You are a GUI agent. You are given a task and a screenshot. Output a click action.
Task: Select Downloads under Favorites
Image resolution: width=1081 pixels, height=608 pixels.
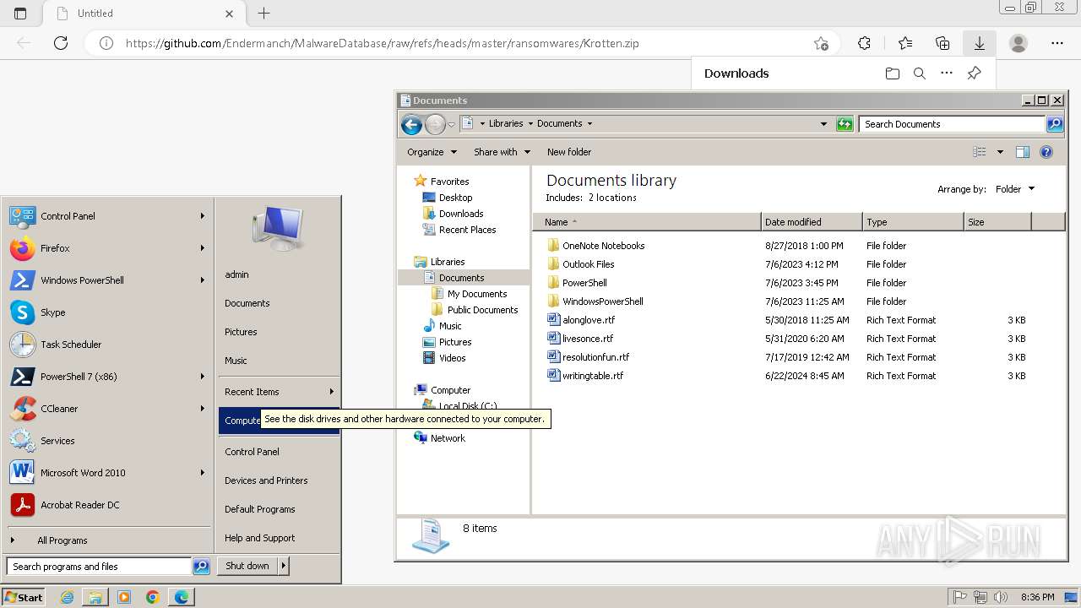pyautogui.click(x=461, y=214)
